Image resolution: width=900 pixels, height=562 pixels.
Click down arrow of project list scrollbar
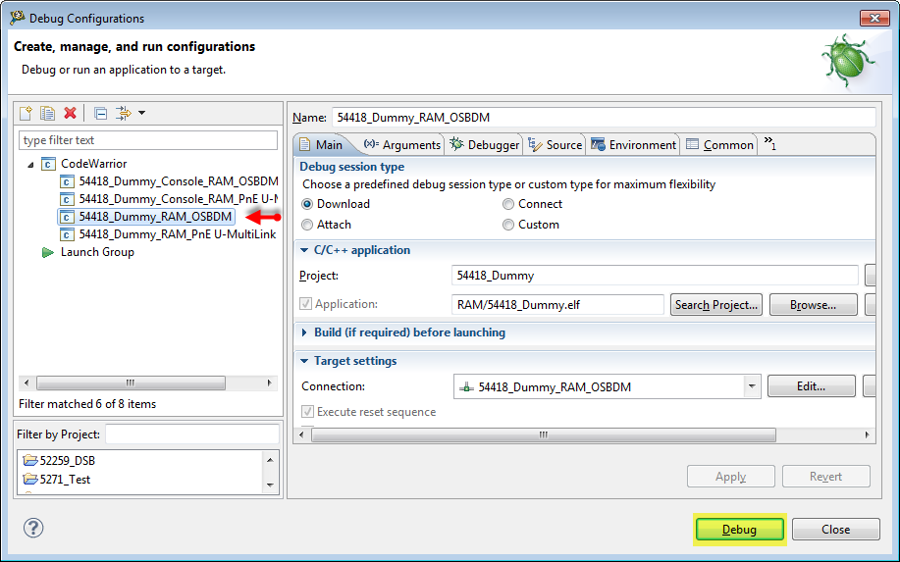coord(270,485)
